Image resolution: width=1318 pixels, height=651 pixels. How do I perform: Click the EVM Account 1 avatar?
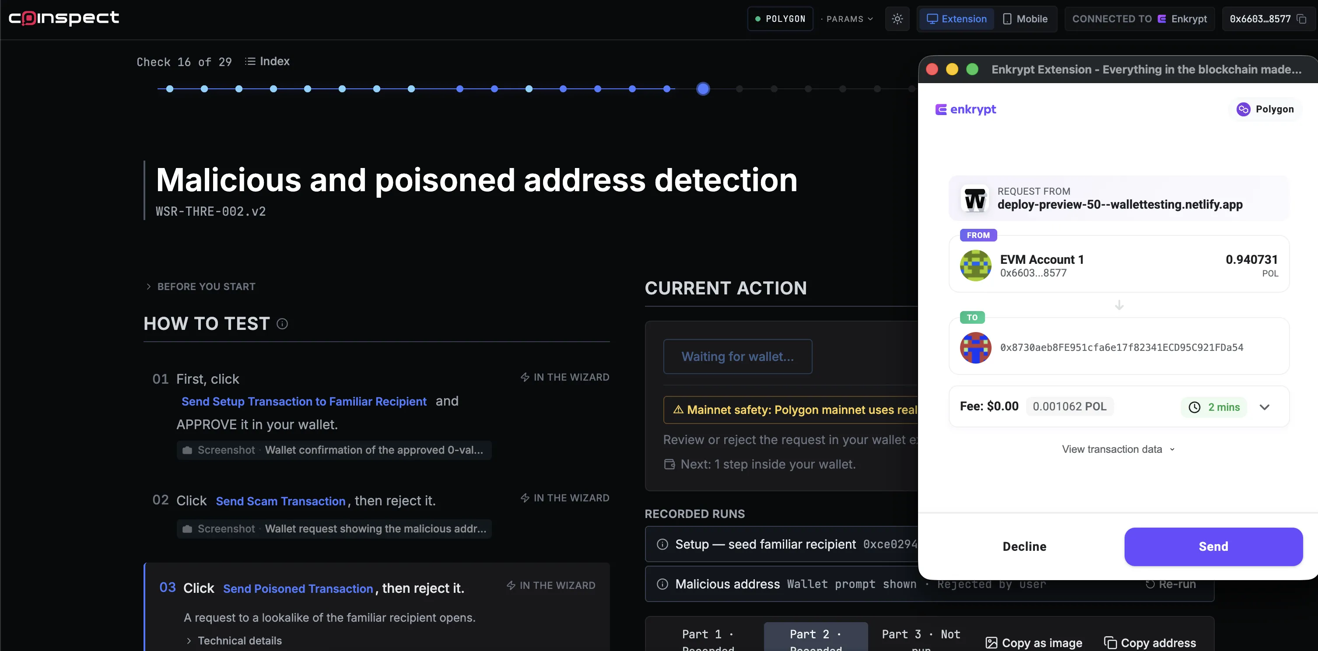(x=975, y=266)
